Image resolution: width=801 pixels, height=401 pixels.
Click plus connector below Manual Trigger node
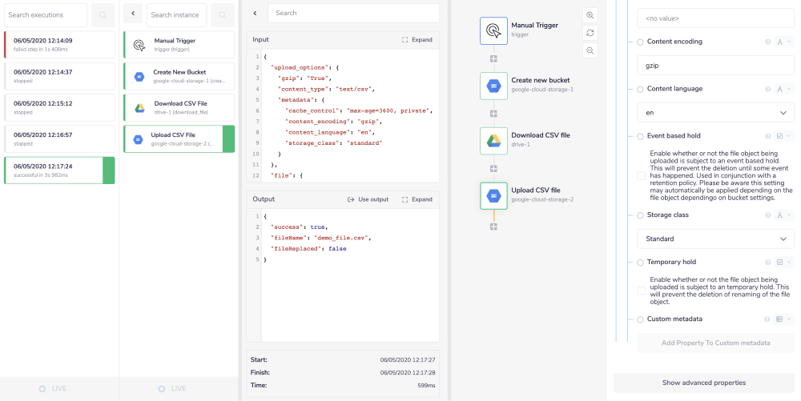[493, 58]
